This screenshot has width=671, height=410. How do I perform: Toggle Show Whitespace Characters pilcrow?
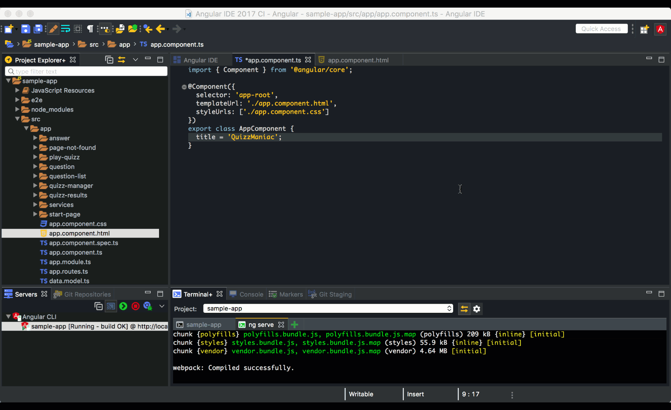[x=90, y=29]
